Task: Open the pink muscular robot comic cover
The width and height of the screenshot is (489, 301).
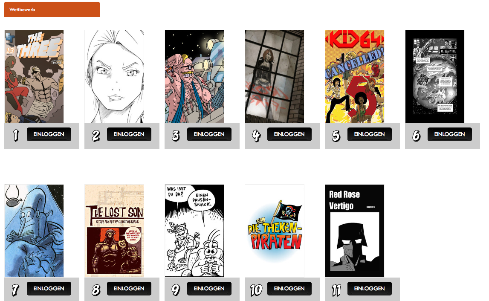Action: click(x=194, y=76)
